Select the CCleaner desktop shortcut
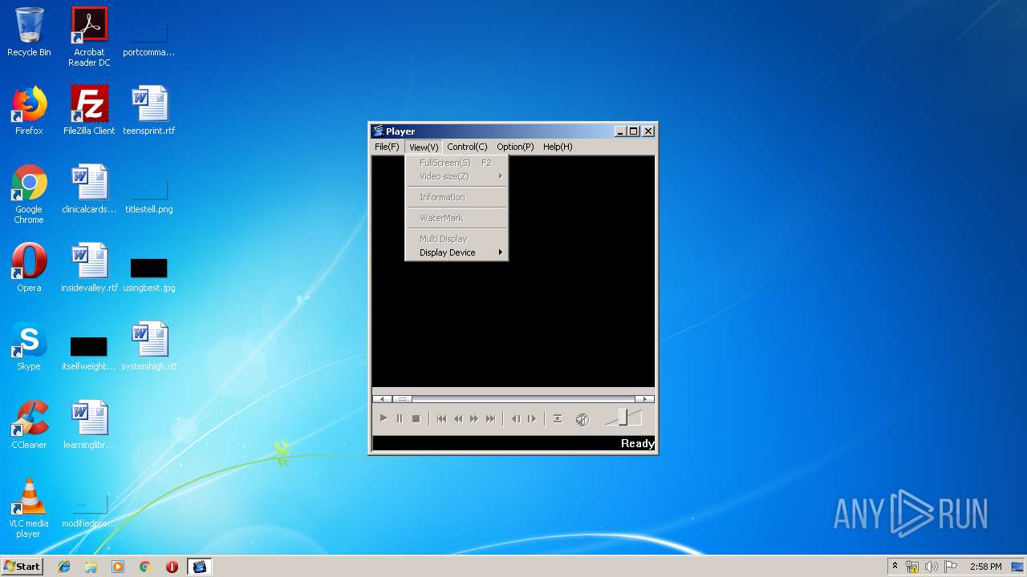 (x=29, y=425)
